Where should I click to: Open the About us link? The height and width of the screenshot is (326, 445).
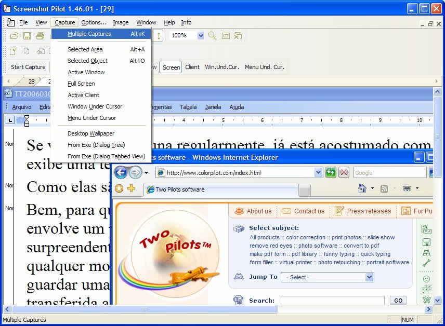pos(259,211)
